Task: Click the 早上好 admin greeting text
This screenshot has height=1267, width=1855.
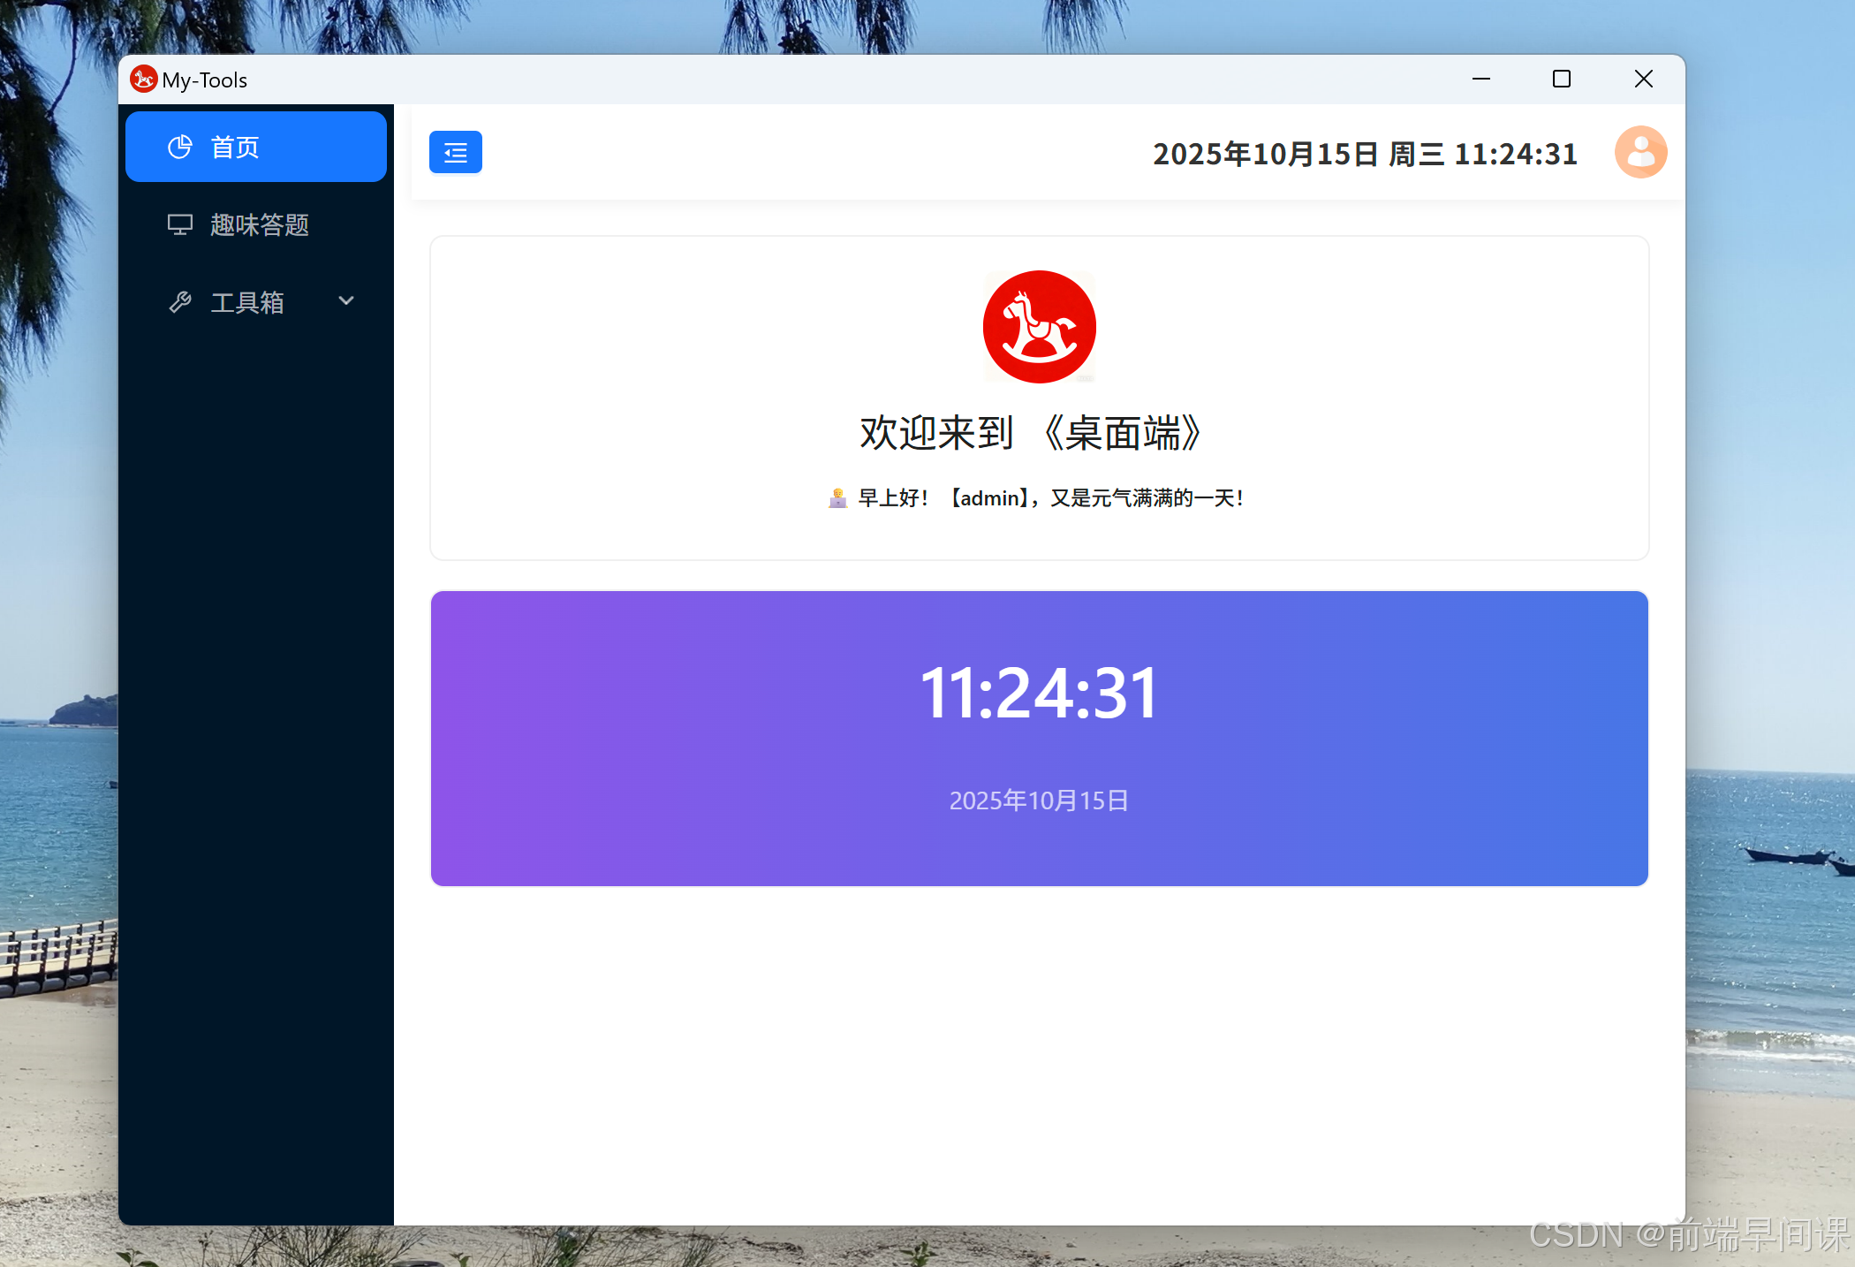Action: point(1051,498)
